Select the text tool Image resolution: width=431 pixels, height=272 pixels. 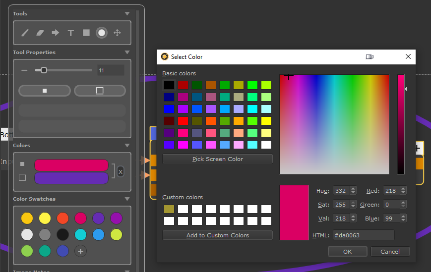pyautogui.click(x=71, y=33)
